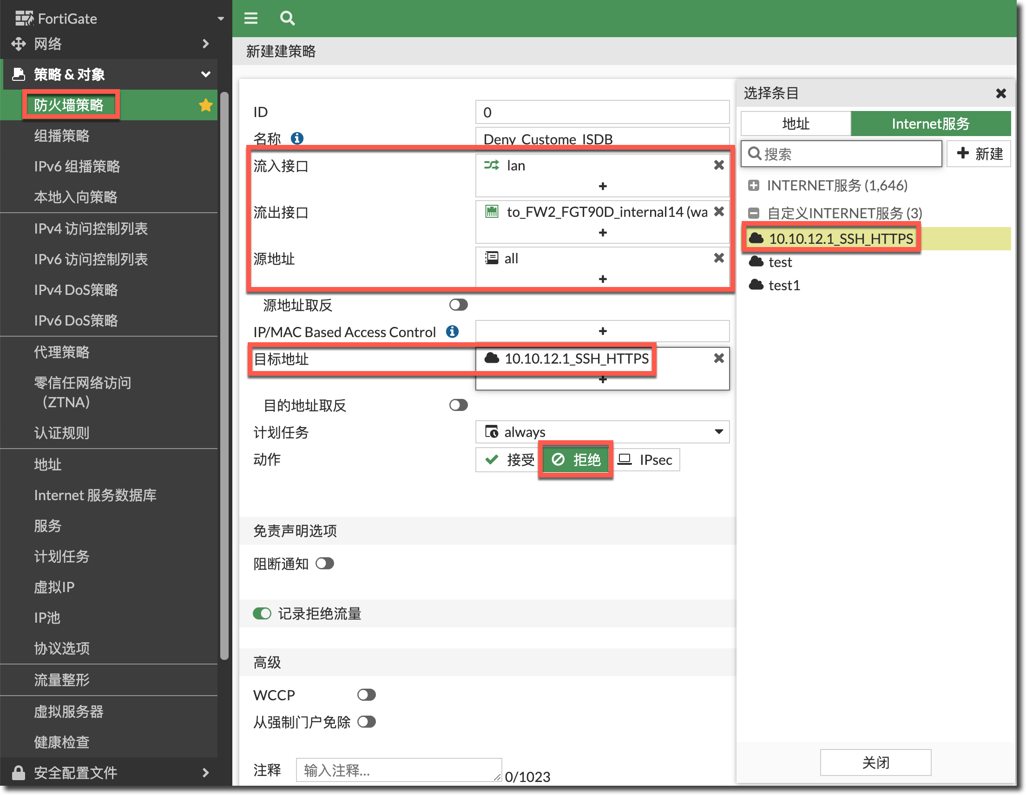
Task: Enable the 阻断通知 switch
Action: pos(325,563)
